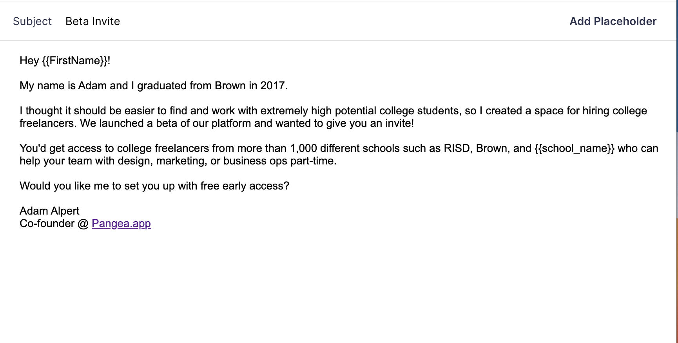678x343 pixels.
Task: Click the Add Placeholder button
Action: [613, 21]
